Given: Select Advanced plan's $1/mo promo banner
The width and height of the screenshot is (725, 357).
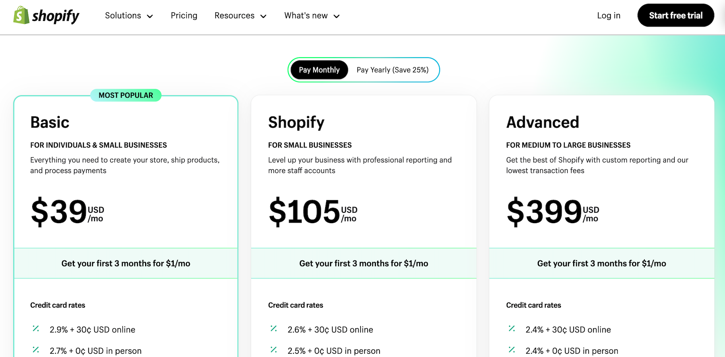Looking at the screenshot, I should [x=601, y=263].
